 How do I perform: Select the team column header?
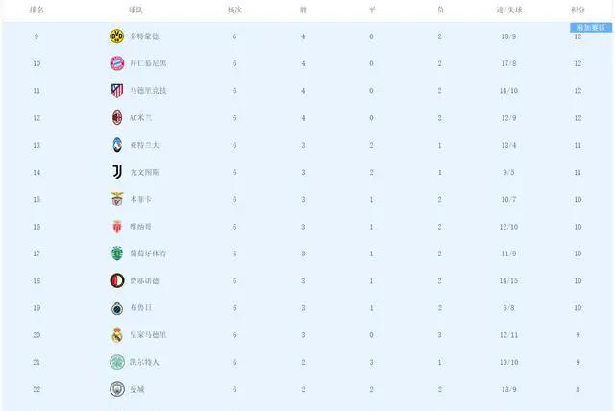click(x=135, y=10)
